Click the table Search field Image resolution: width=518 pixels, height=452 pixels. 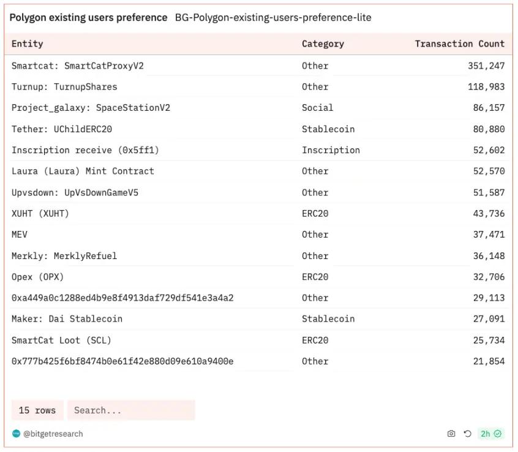pos(131,410)
